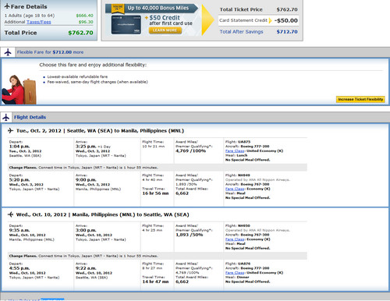Click the airplane icon in Flexible Fare header

[x=8, y=52]
